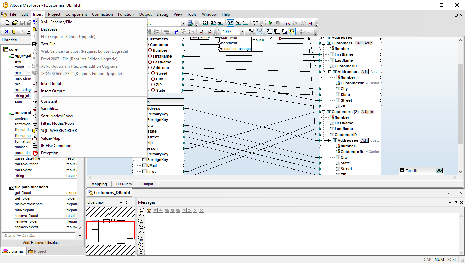This screenshot has height=263, width=465.
Task: Select XSLT output language icon
Action: (x=206, y=23)
